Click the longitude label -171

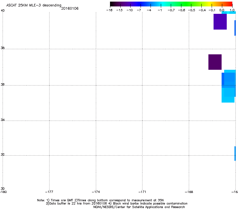pos(142,192)
